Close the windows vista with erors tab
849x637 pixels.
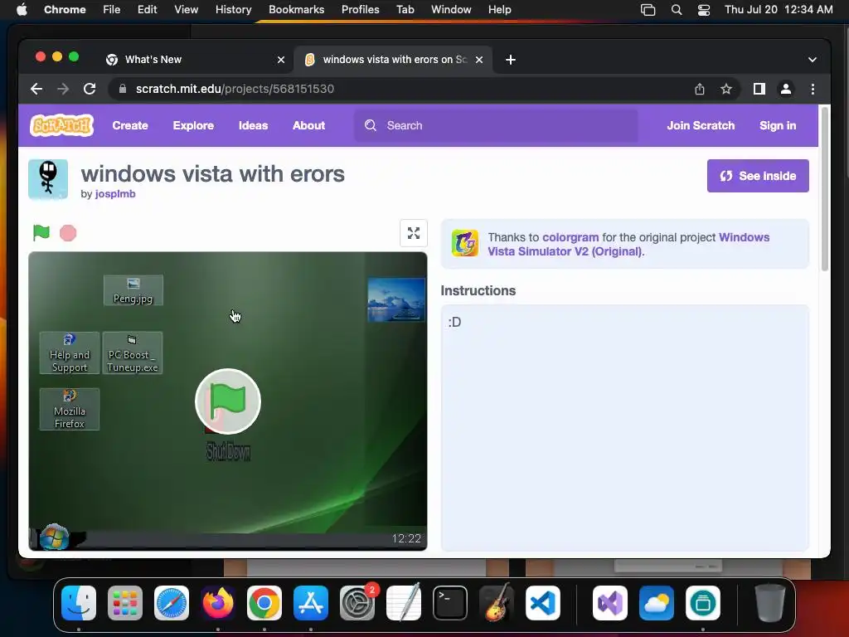click(x=479, y=60)
